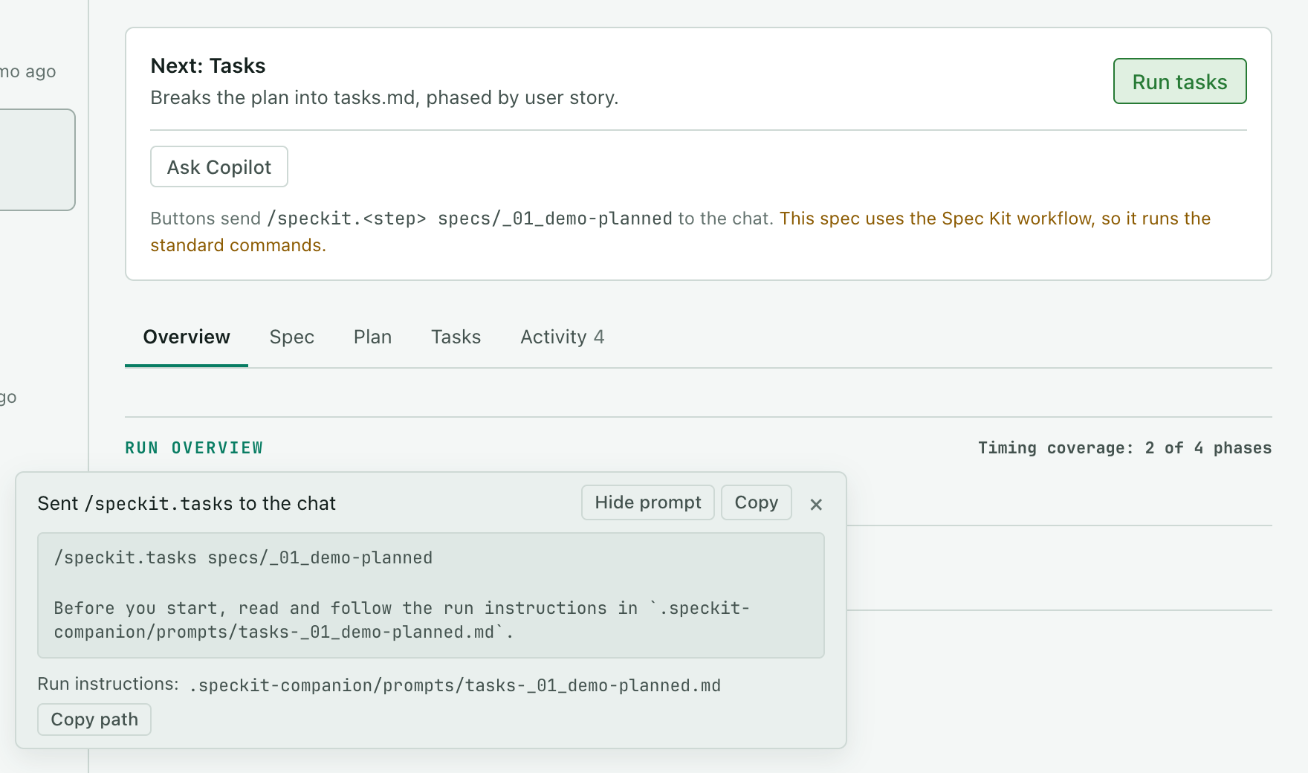The height and width of the screenshot is (773, 1308).
Task: Click the Run tasks button
Action: [1179, 81]
